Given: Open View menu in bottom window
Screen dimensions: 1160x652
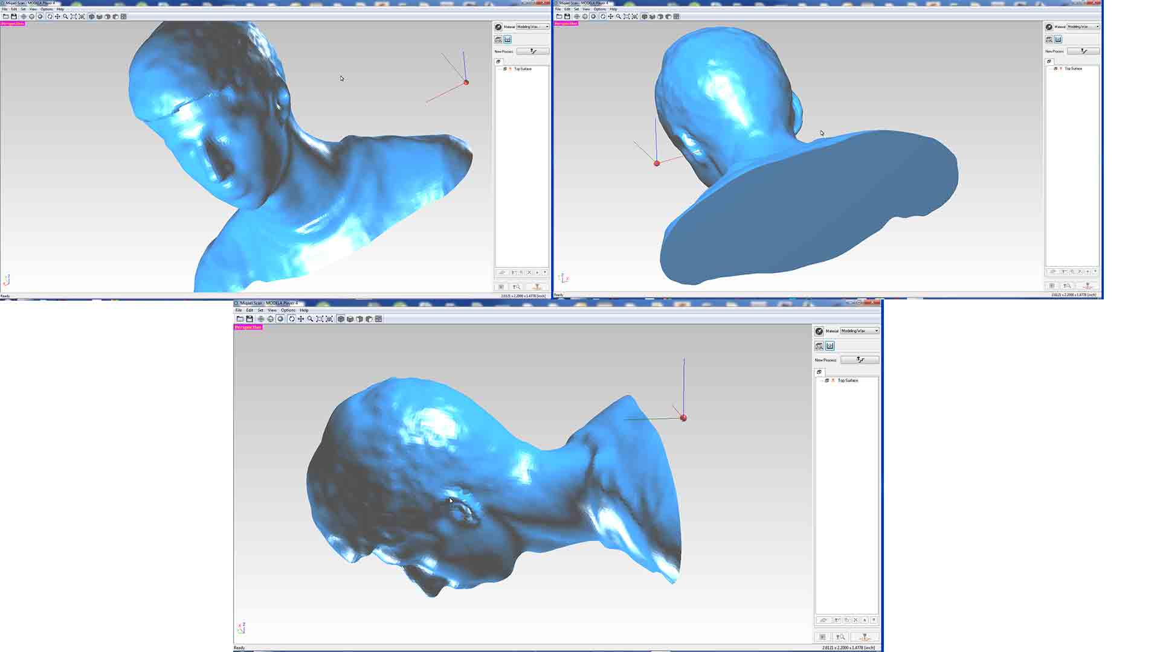Looking at the screenshot, I should coord(272,310).
